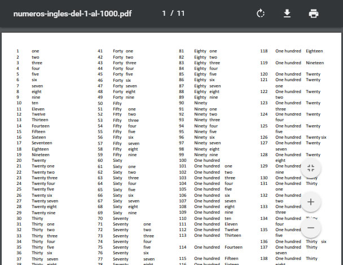Click the page number field showing 1
Screen dimensions: 343x265
tap(164, 14)
